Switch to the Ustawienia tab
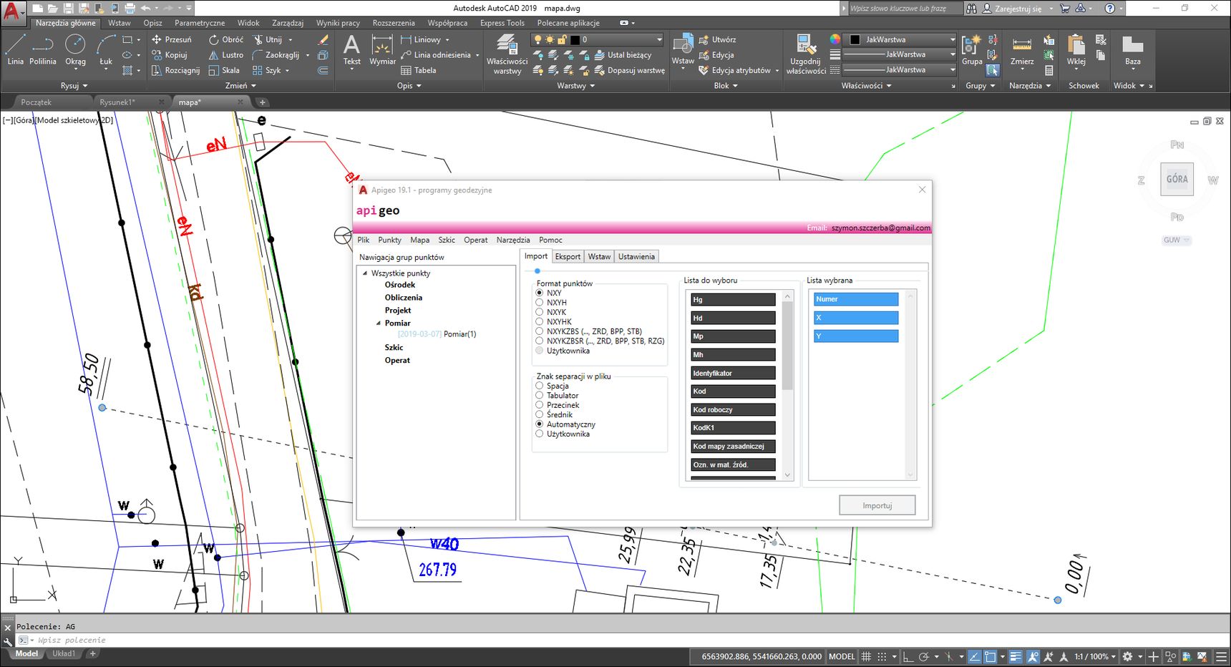 636,256
